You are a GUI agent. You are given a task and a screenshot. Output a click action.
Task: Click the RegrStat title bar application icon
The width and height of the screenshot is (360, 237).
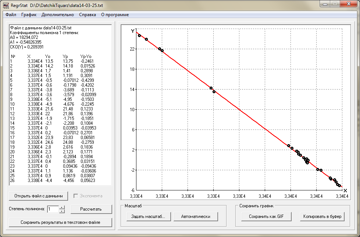6,5
